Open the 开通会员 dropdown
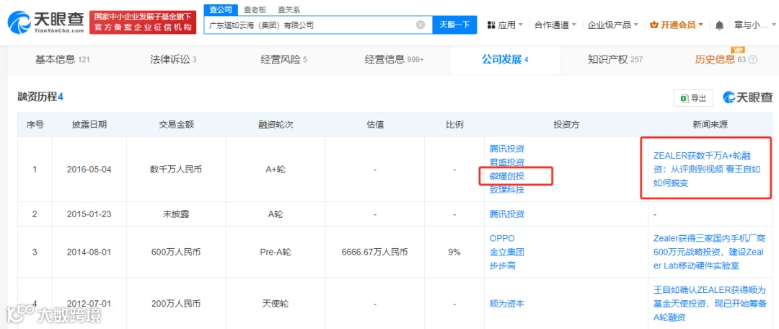779x329 pixels. (x=677, y=25)
